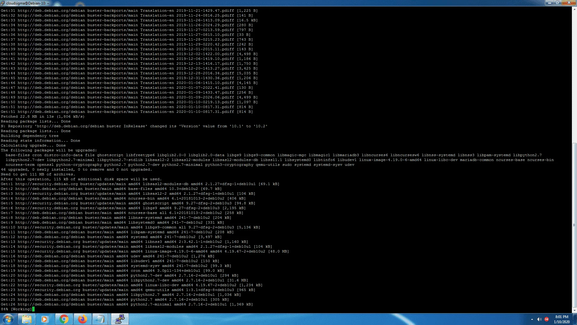
Task: Click the Get:26 python2.7-minimal line
Action: pyautogui.click(x=127, y=304)
